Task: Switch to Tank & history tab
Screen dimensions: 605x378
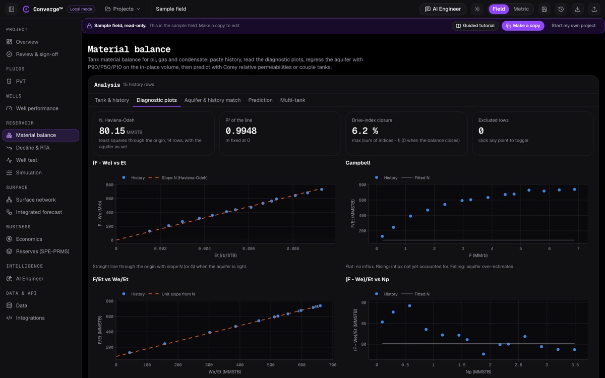Action: [112, 100]
